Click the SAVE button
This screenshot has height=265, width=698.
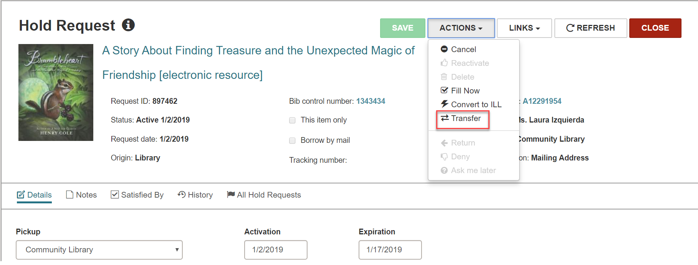click(403, 28)
